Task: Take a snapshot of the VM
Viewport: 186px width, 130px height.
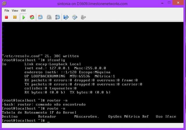Action: click(40, 17)
